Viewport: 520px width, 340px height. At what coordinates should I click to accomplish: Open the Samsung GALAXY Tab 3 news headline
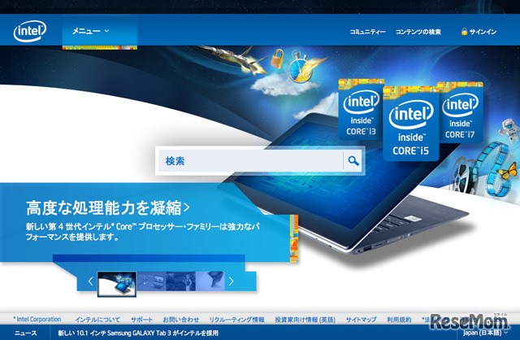[x=138, y=333]
